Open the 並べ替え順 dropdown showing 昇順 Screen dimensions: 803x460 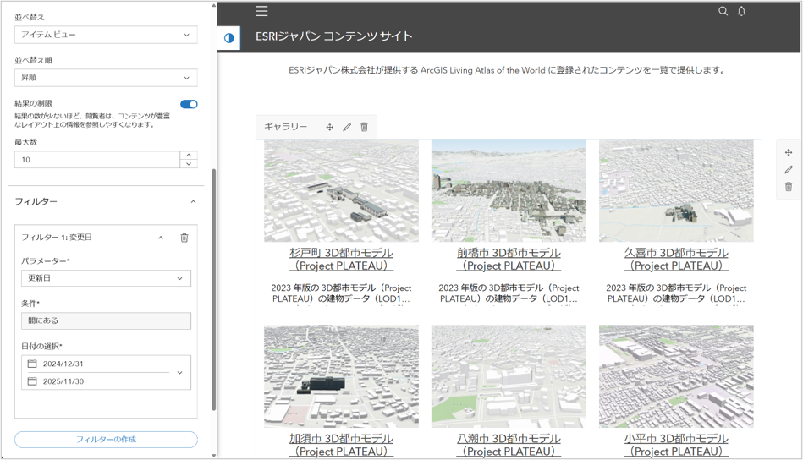click(x=106, y=78)
